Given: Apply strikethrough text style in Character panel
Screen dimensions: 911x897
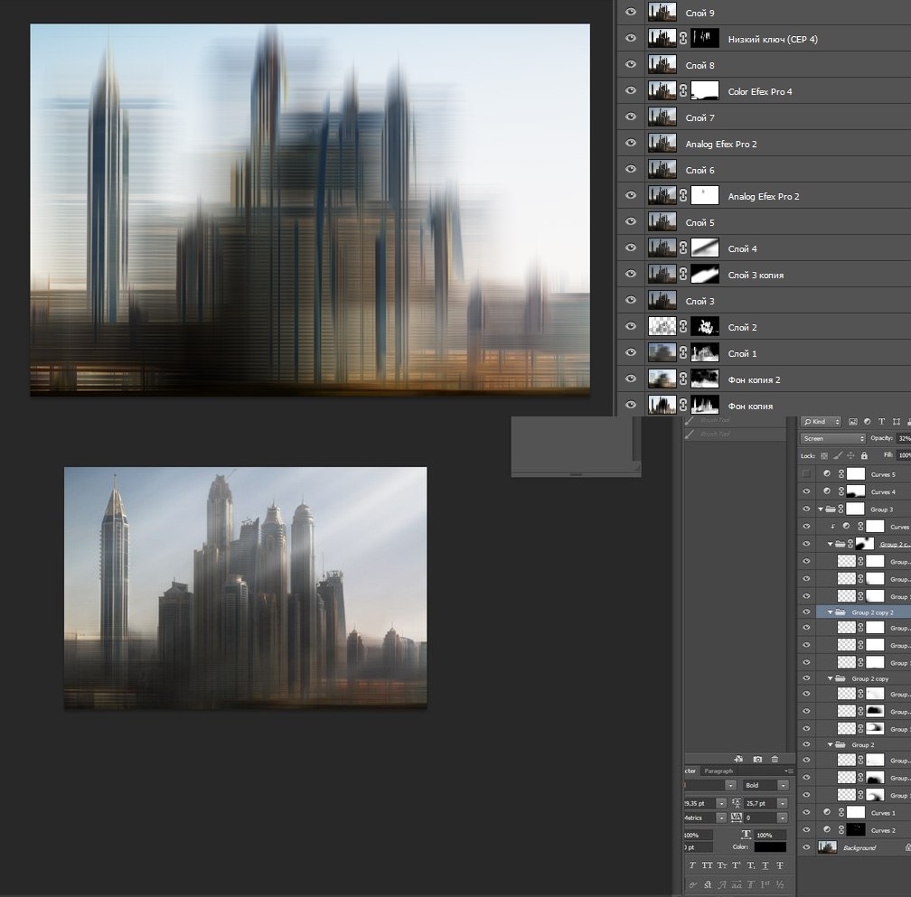Looking at the screenshot, I should (x=779, y=865).
